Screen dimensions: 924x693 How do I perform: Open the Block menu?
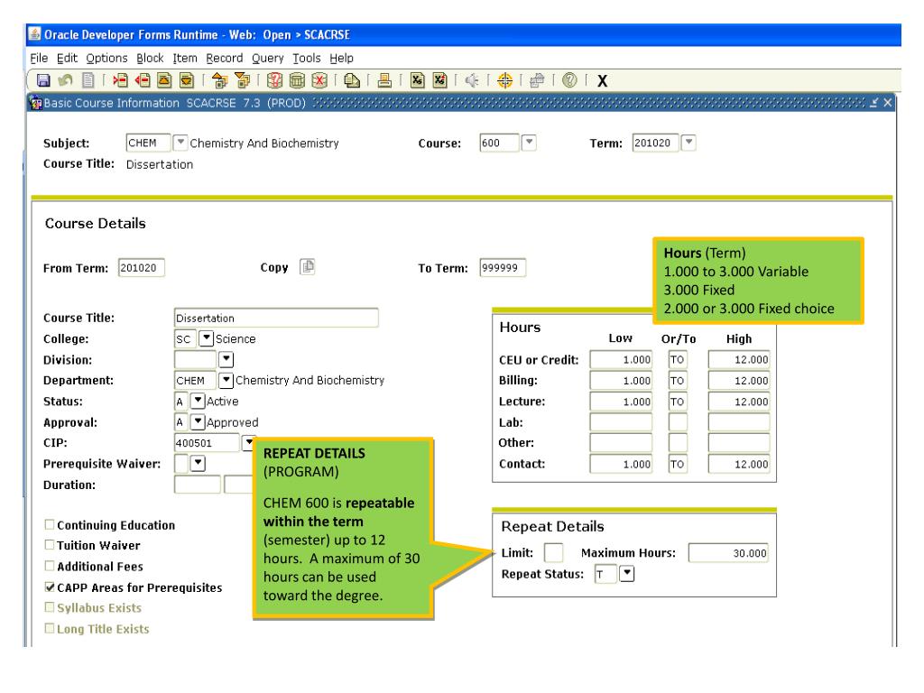(151, 58)
